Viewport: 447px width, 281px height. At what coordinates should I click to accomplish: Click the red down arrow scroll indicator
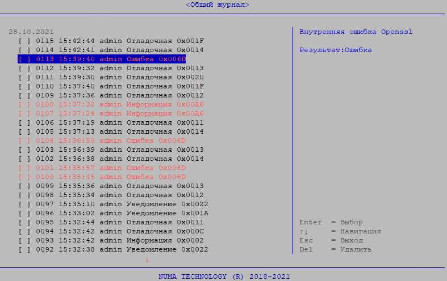147,259
